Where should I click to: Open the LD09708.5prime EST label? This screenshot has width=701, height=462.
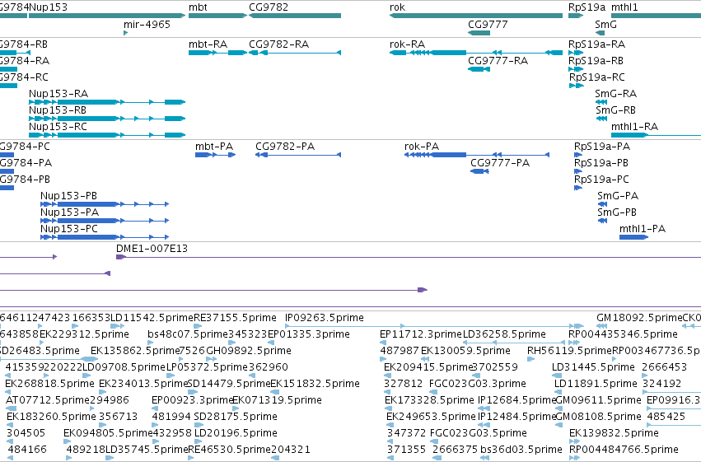[x=124, y=368]
